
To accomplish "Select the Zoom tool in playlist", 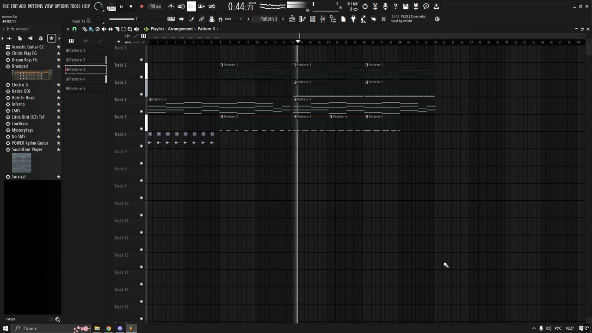I will pyautogui.click(x=129, y=29).
